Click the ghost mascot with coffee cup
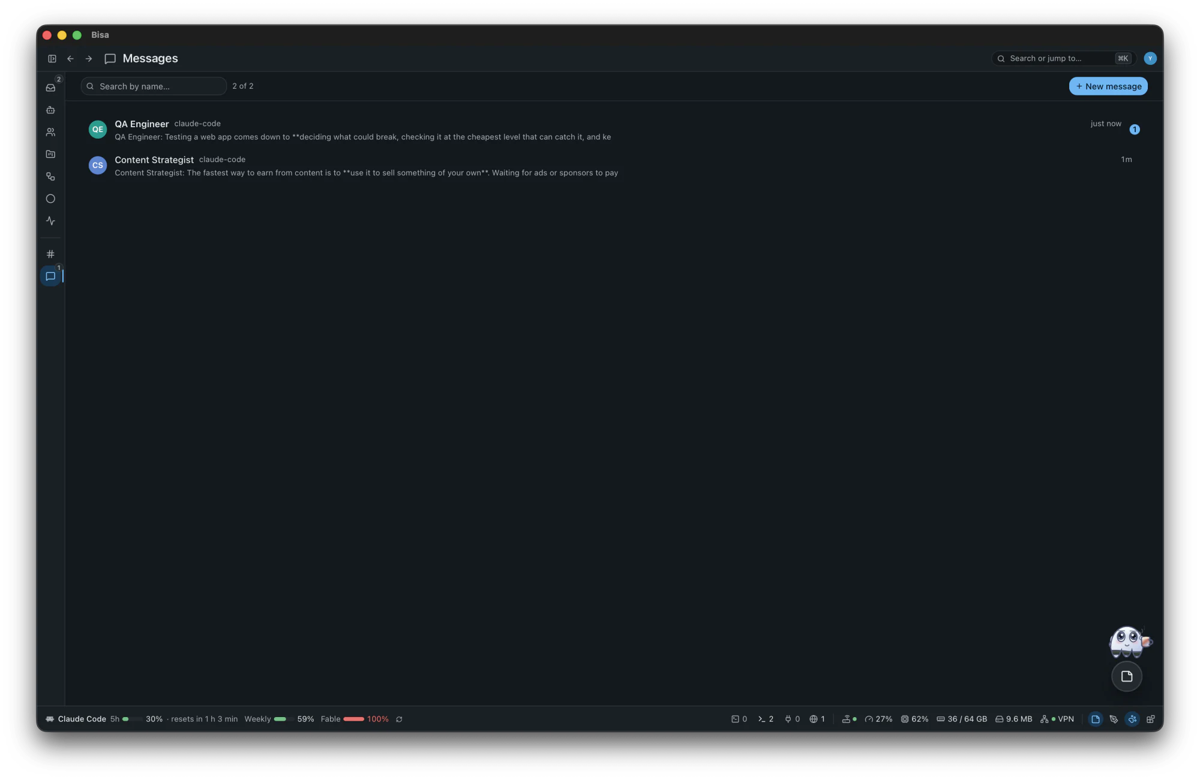Image resolution: width=1200 pixels, height=780 pixels. tap(1129, 642)
